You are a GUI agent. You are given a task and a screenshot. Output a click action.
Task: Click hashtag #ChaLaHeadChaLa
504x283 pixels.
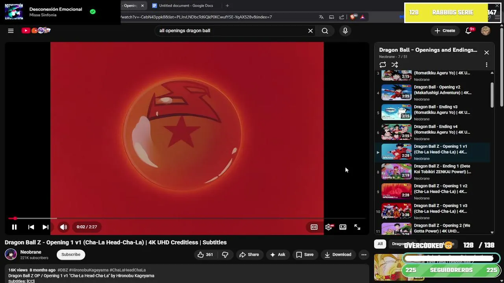(128, 270)
